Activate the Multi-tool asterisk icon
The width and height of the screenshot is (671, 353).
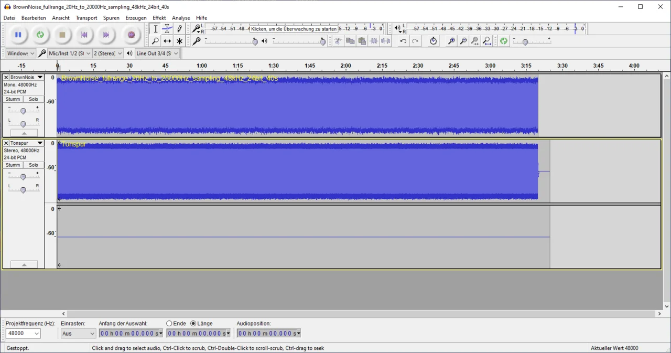click(x=179, y=41)
